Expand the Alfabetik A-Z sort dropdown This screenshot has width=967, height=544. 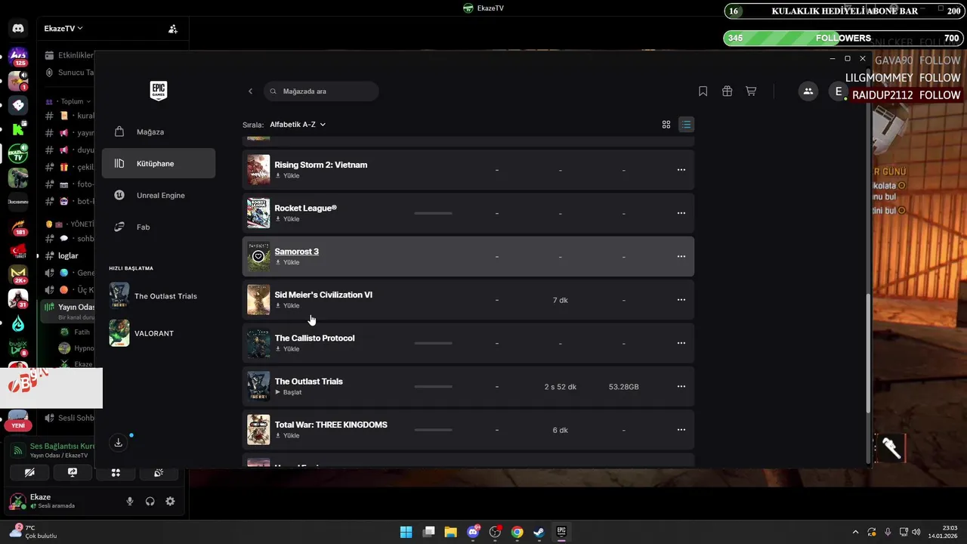[298, 125]
